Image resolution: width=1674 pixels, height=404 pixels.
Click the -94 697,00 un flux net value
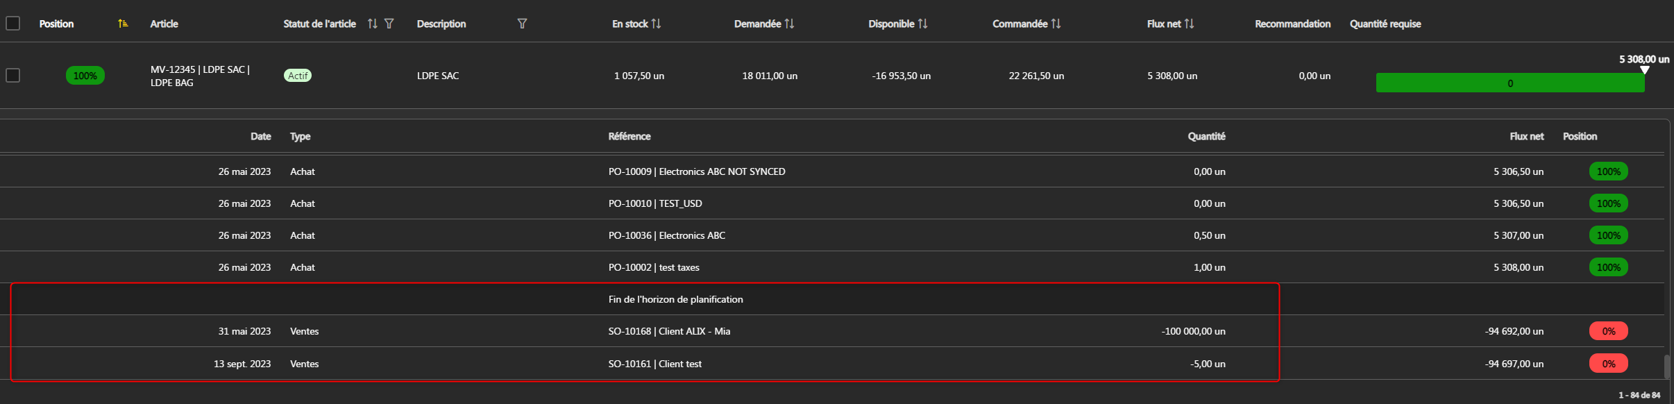[x=1514, y=364]
